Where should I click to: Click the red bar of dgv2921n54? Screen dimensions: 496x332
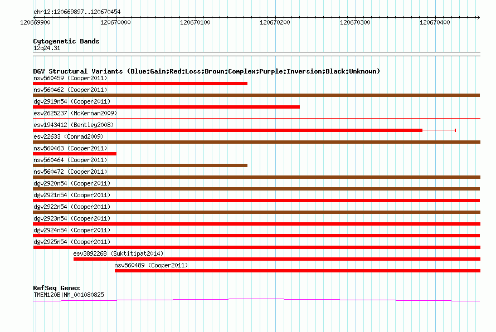tap(256, 201)
